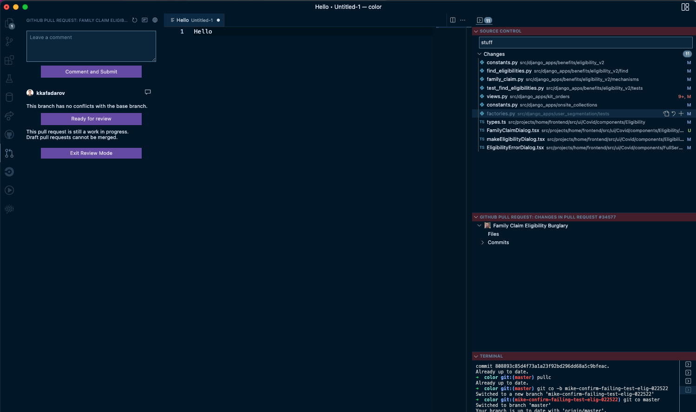Open FamilyClaimDialog.tsx in Changes list
The height and width of the screenshot is (412, 696).
[x=584, y=131]
